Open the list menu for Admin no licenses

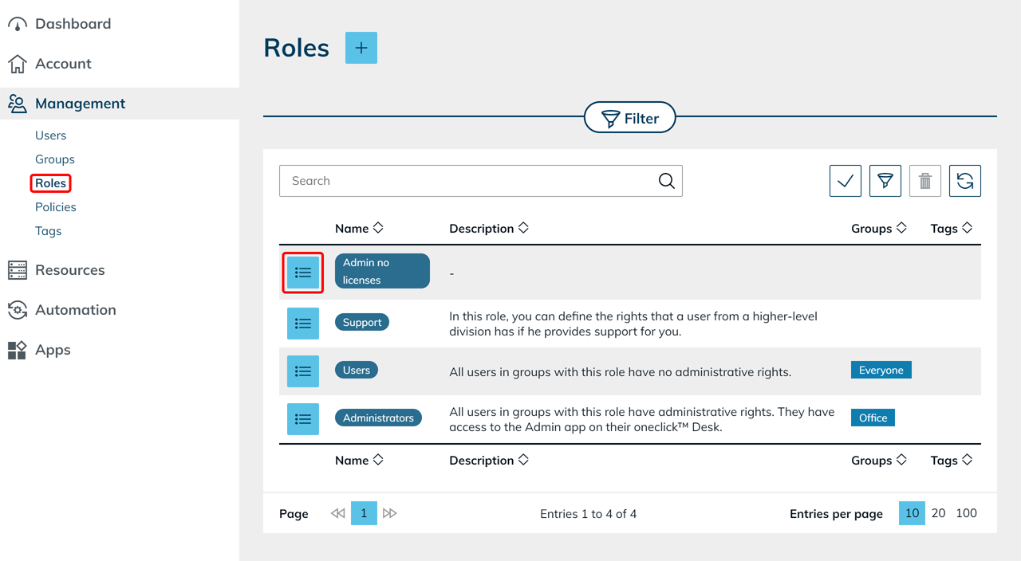coord(303,273)
